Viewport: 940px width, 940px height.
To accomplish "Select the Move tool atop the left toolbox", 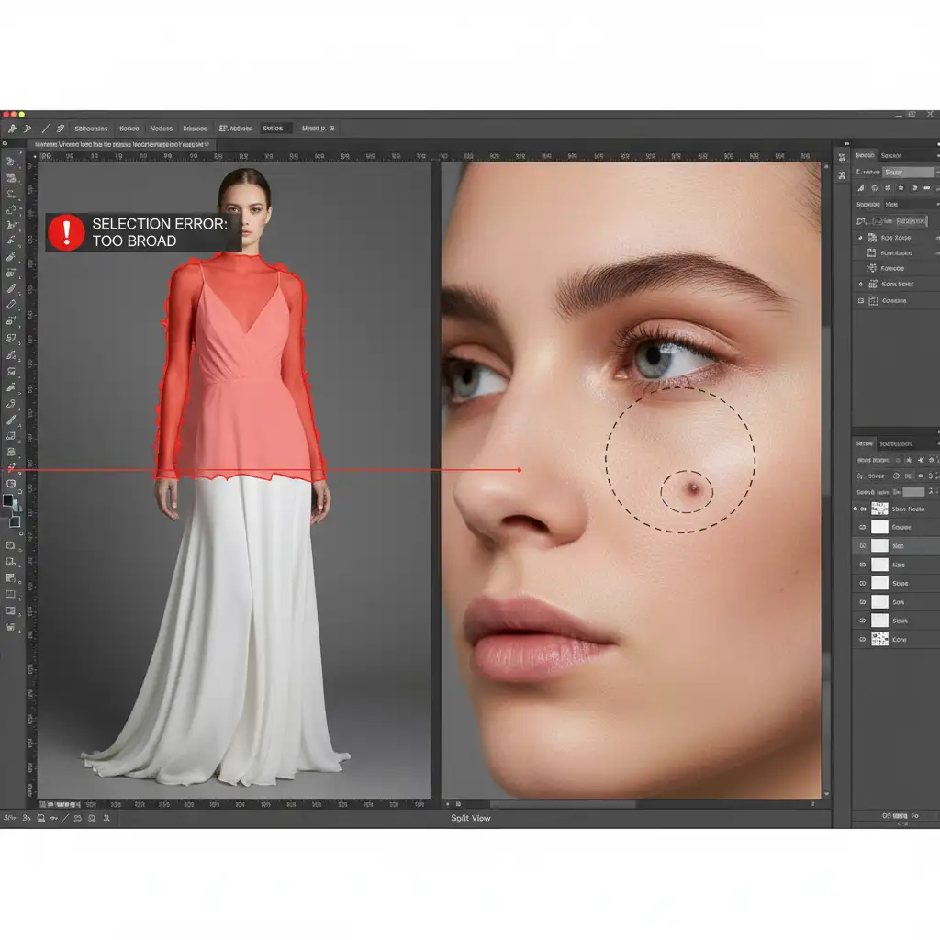I will pos(11,162).
